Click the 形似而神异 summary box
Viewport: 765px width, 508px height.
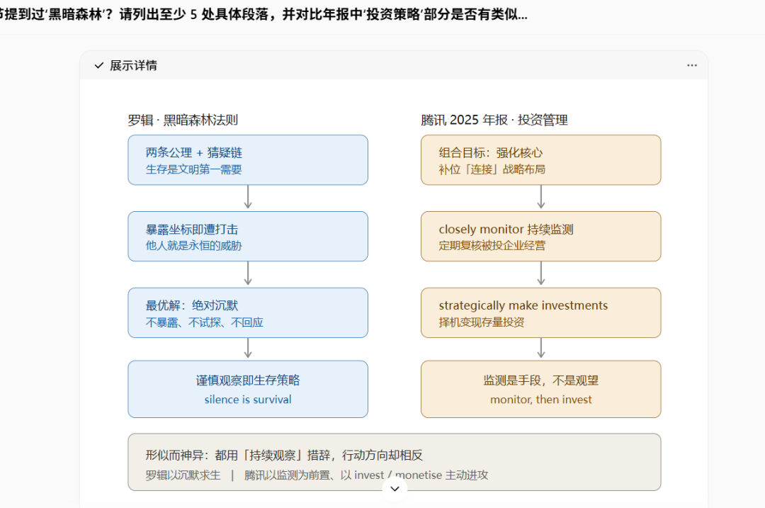[x=395, y=462]
